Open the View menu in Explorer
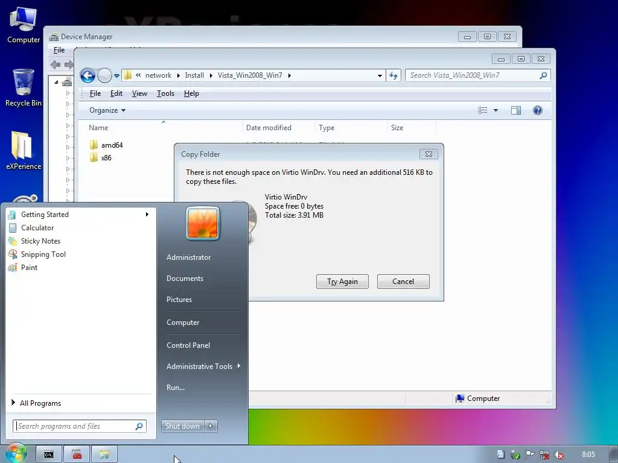 pos(139,93)
